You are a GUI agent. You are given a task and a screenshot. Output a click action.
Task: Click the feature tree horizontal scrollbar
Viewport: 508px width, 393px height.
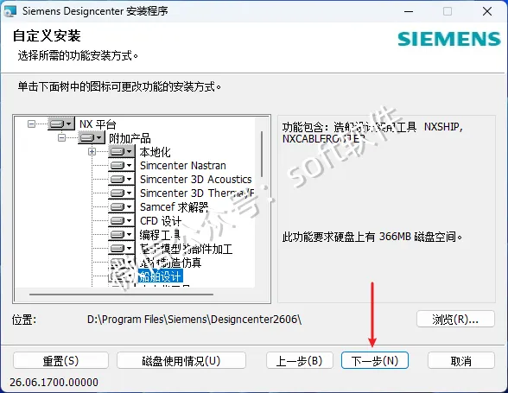[x=121, y=295]
